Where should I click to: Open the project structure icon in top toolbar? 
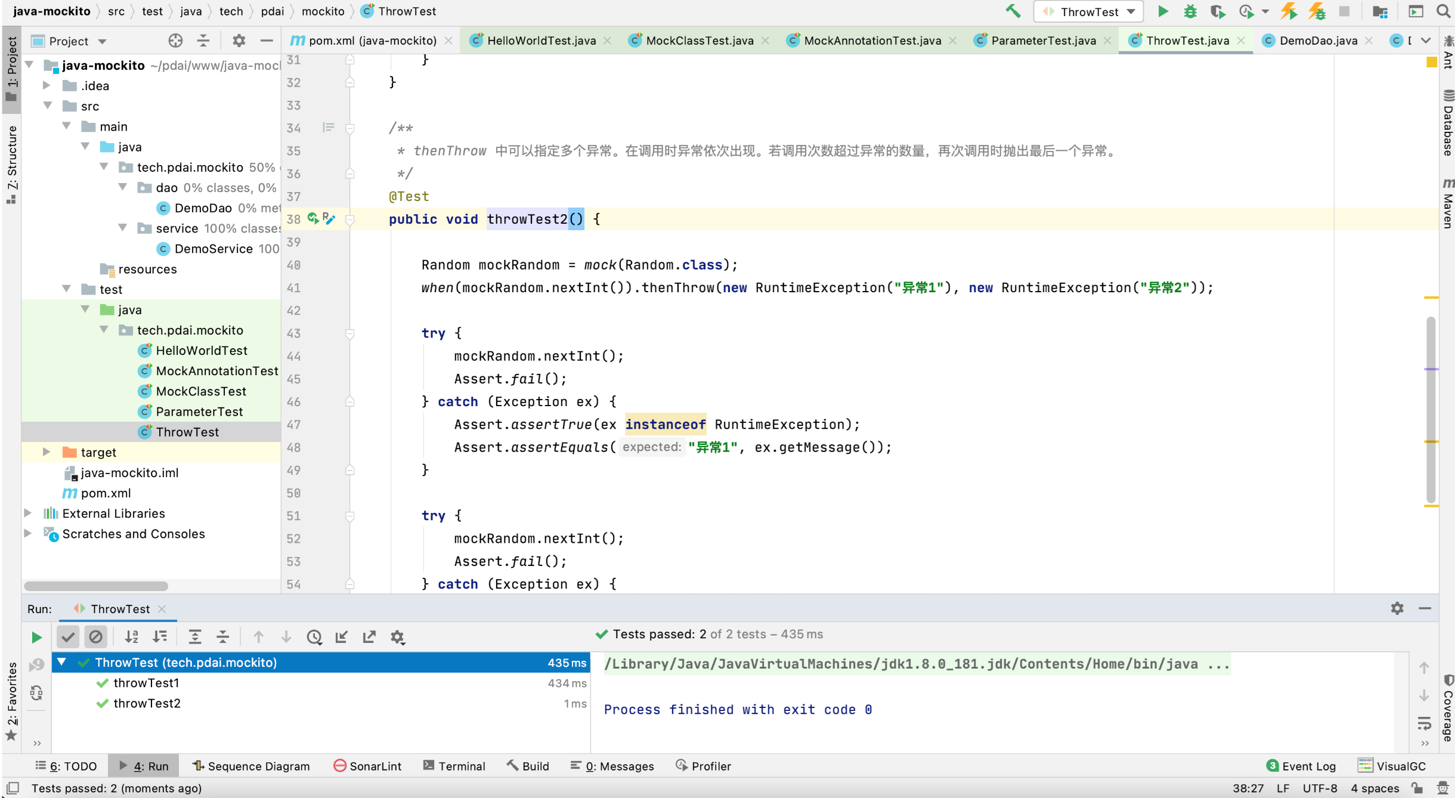click(x=1380, y=11)
